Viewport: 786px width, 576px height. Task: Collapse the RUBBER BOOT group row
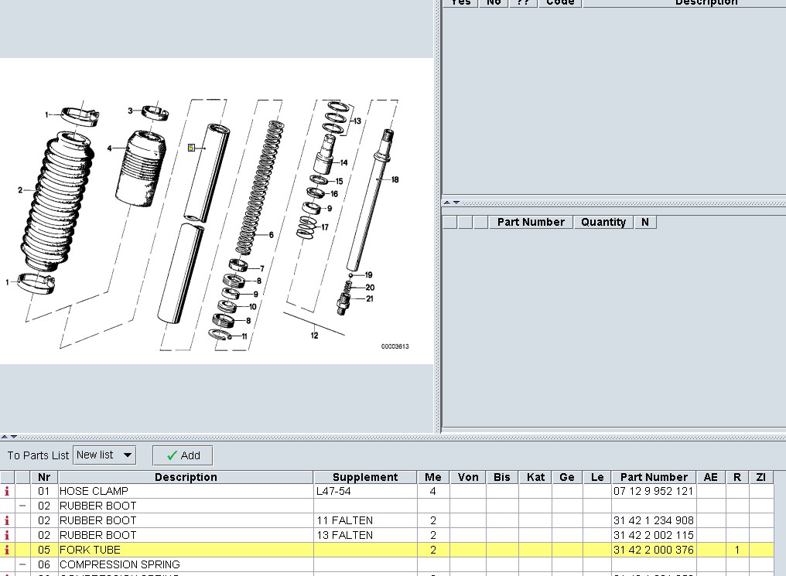[x=22, y=506]
